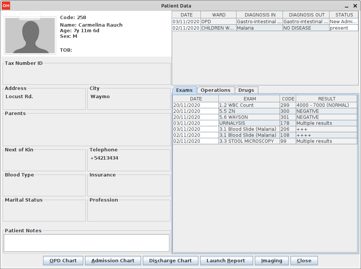Click the Close button at bottom
This screenshot has height=269, width=361.
point(304,261)
